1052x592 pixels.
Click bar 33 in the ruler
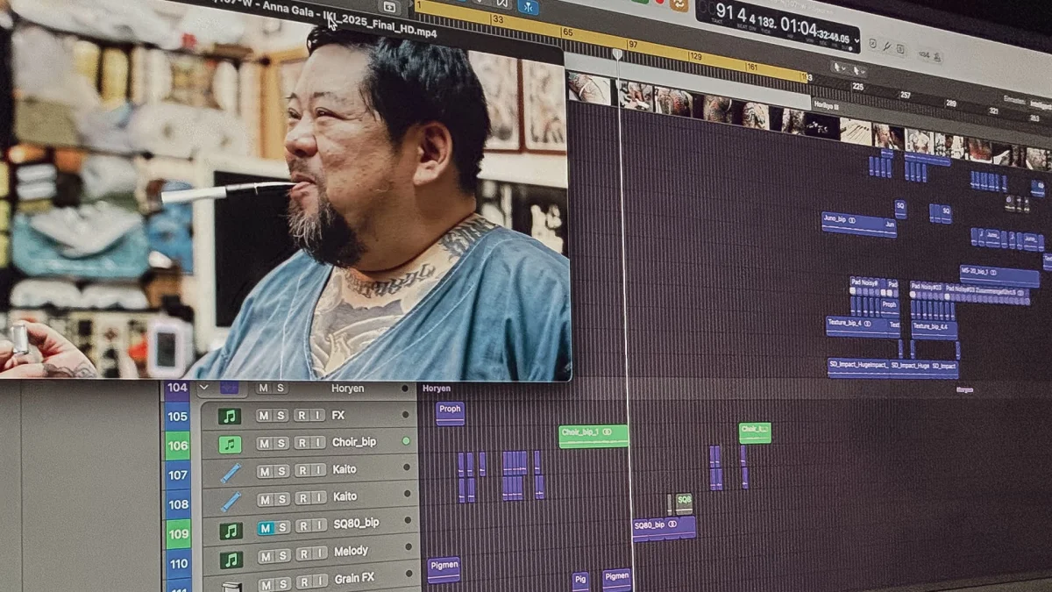[497, 19]
